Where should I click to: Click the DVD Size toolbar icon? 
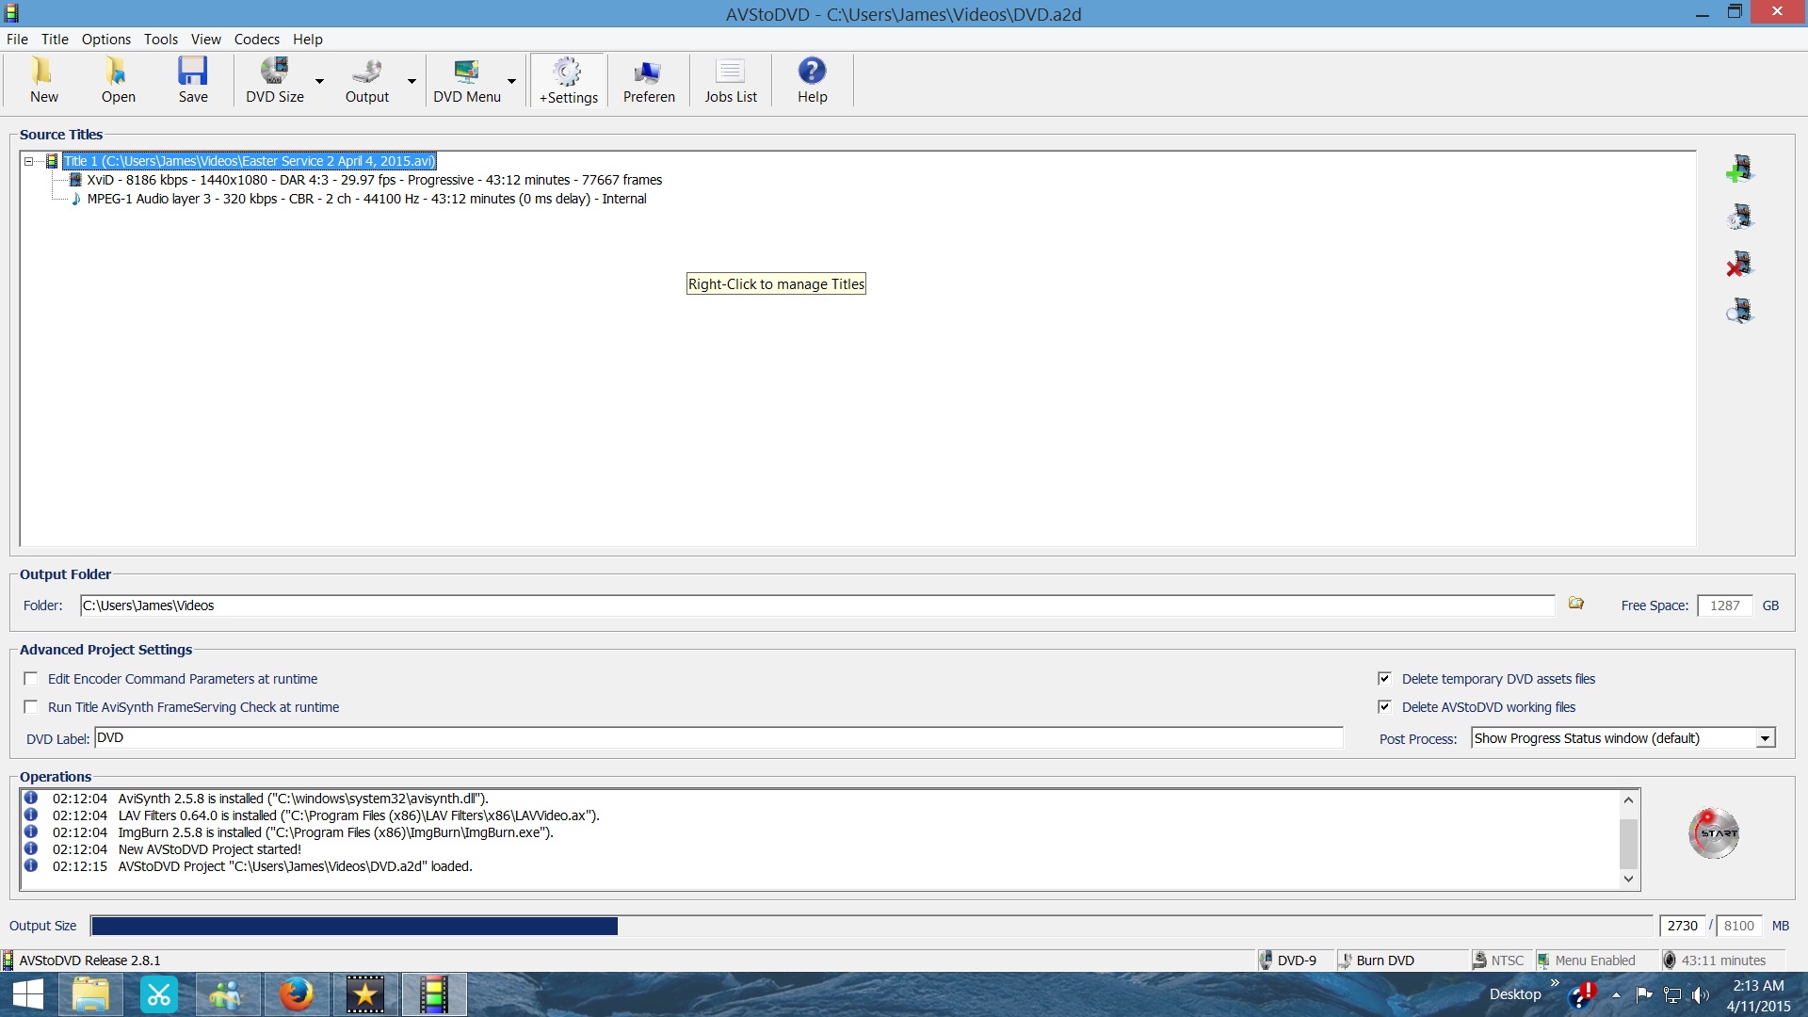point(274,80)
